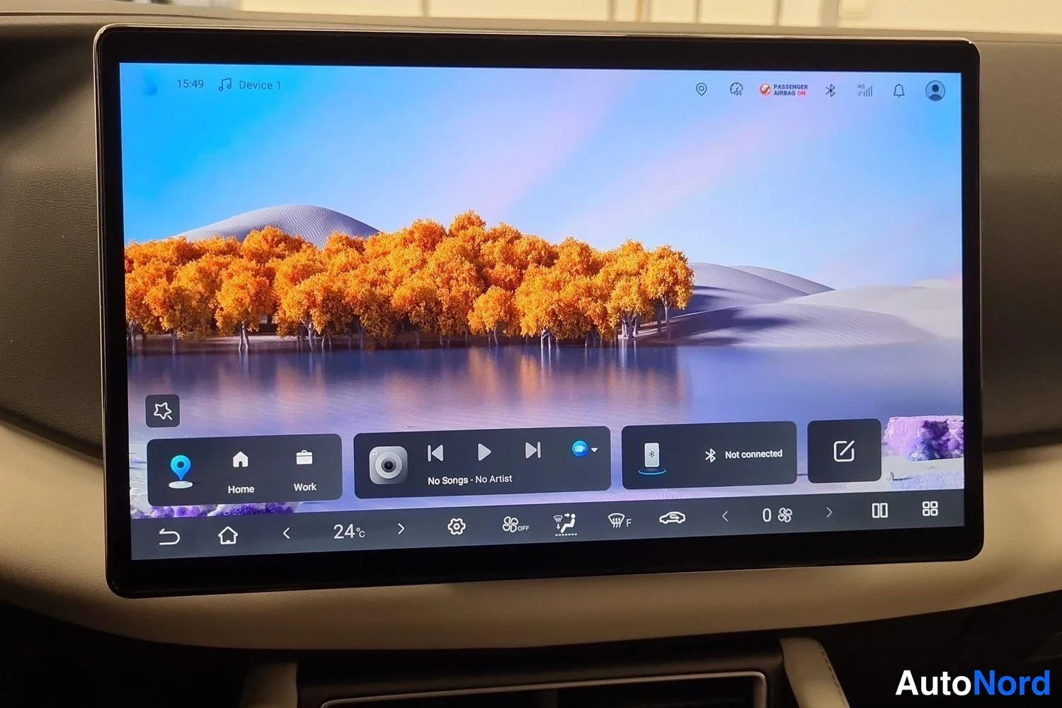Toggle the climate fan OFF button
This screenshot has height=708, width=1062.
coord(515,525)
